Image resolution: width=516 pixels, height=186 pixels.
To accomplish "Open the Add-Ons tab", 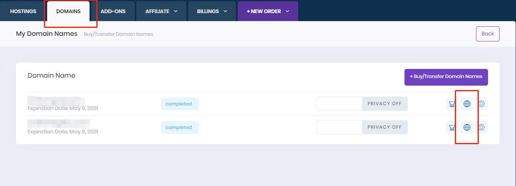I will (x=113, y=11).
